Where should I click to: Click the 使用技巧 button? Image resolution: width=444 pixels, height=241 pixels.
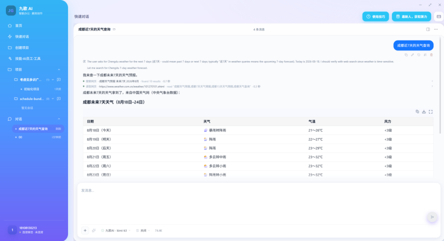pyautogui.click(x=375, y=16)
